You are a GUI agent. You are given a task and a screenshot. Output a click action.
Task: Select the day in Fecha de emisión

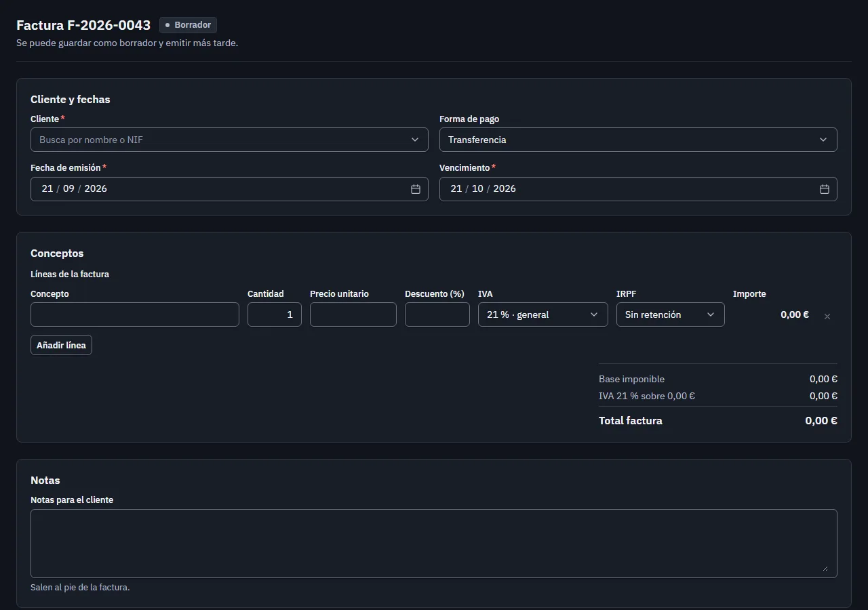click(x=47, y=188)
